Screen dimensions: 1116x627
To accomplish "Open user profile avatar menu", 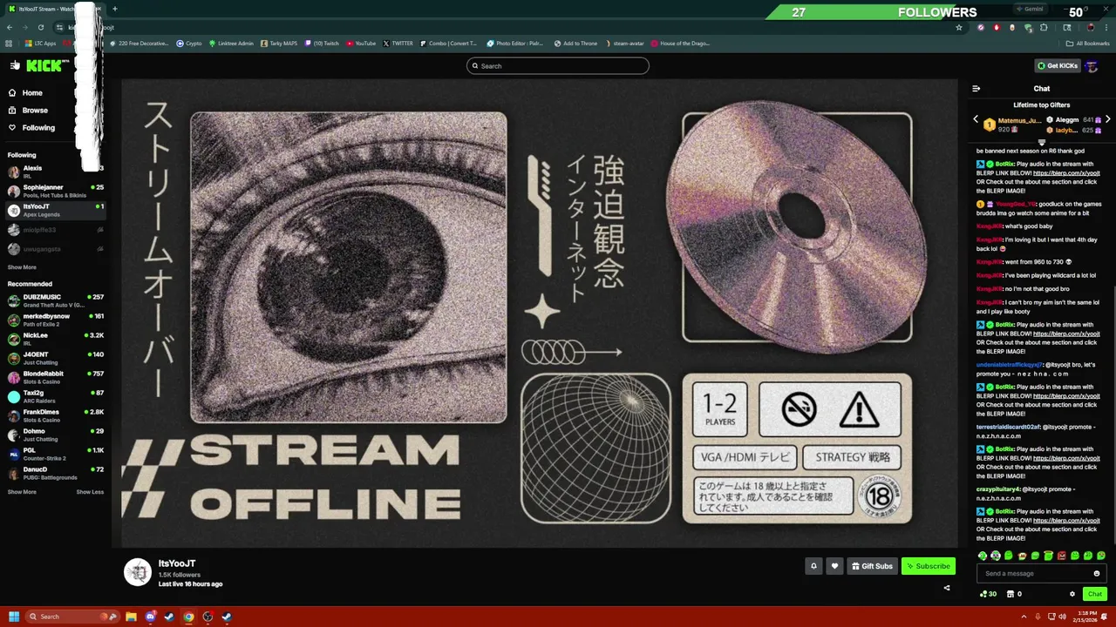I will (1092, 66).
